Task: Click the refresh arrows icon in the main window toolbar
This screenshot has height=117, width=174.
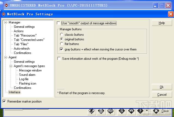Action: click(x=92, y=111)
